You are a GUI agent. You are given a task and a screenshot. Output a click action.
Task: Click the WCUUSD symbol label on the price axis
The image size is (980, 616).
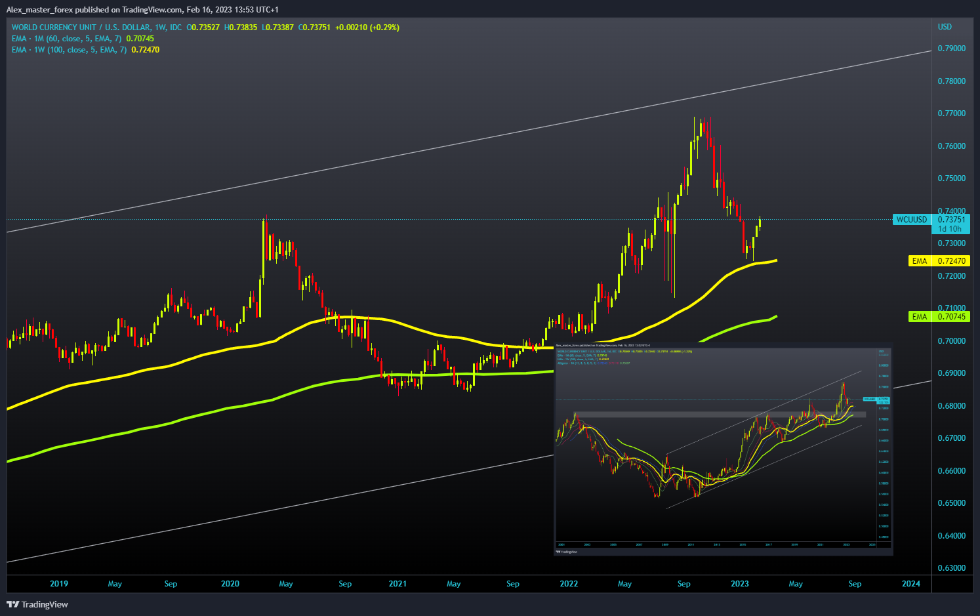coord(912,220)
